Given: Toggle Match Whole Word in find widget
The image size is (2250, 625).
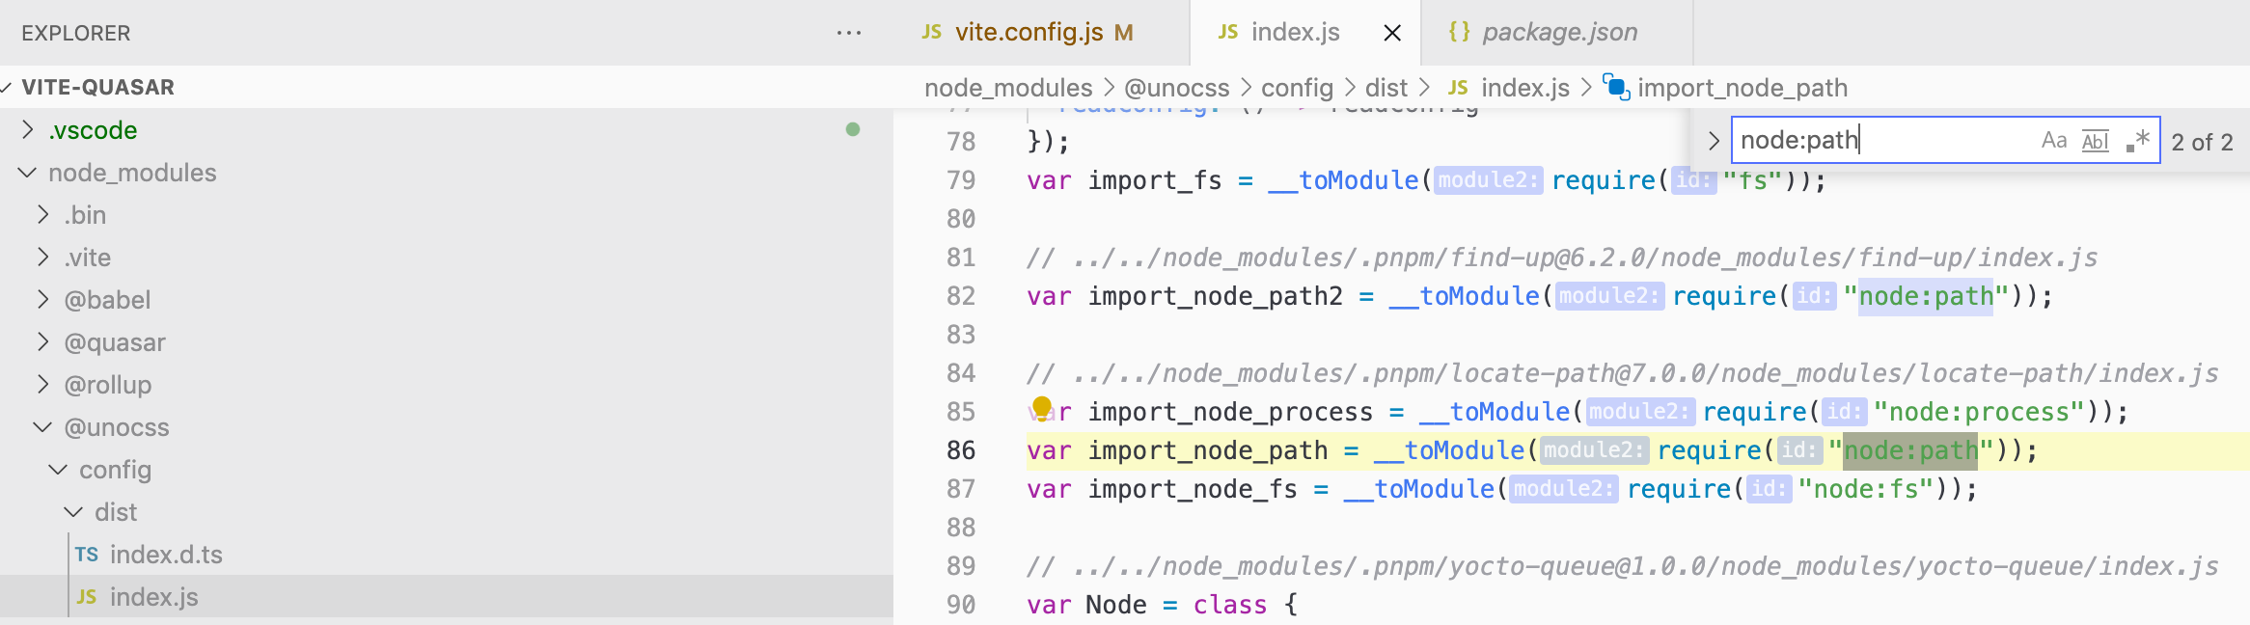Looking at the screenshot, I should [x=2096, y=141].
